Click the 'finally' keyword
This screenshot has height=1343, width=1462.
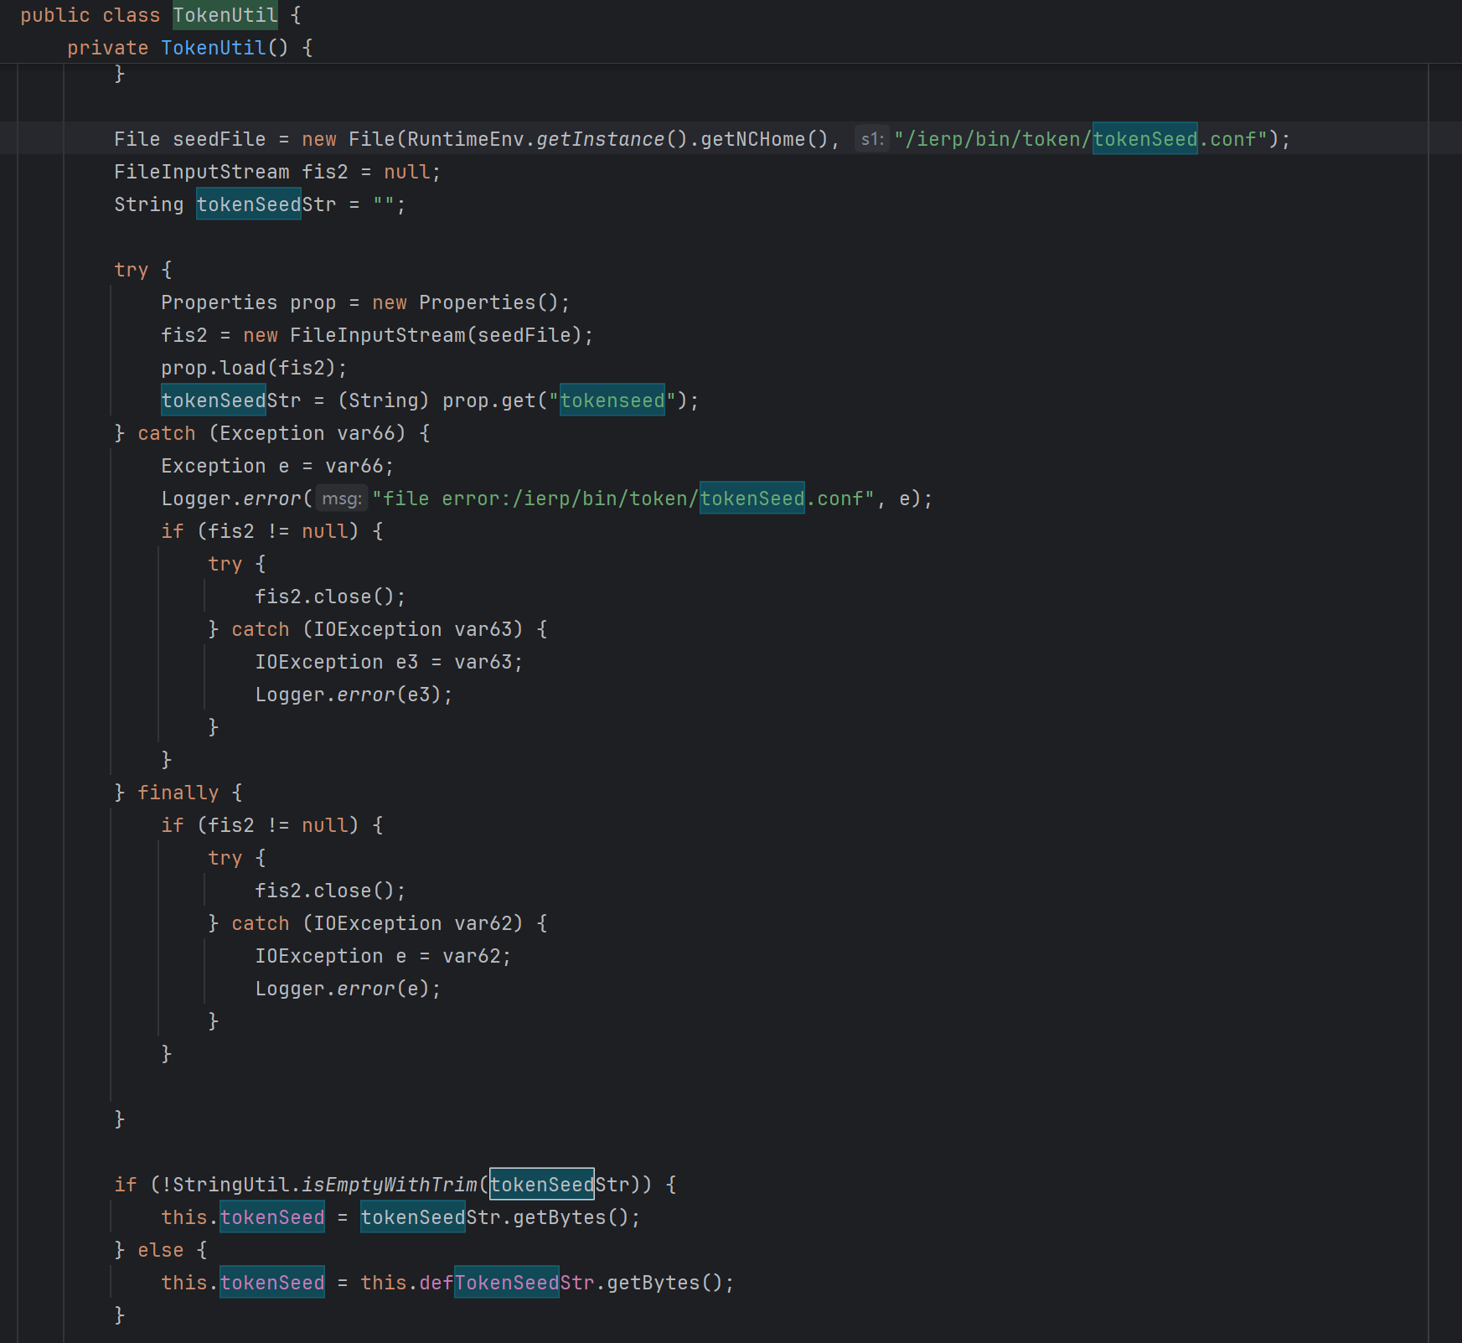point(178,793)
